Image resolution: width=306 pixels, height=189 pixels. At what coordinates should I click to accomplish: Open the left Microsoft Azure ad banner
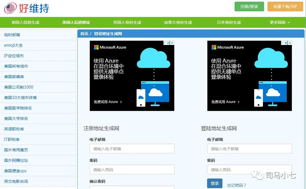[x=132, y=76]
